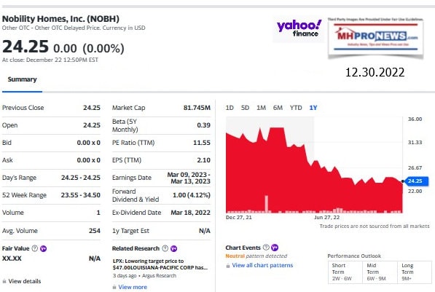Click the Market Cap value 81.745M
Image resolution: width=435 pixels, height=292 pixels.
[197, 108]
